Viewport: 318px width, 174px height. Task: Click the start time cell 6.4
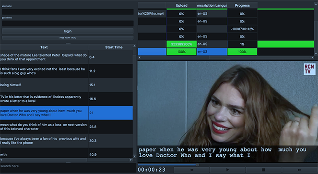pyautogui.click(x=110, y=57)
